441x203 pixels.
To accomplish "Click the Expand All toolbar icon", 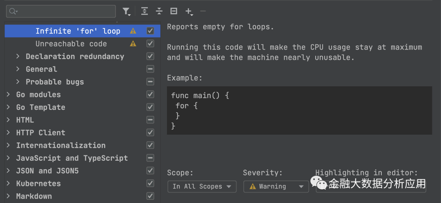I will point(145,11).
